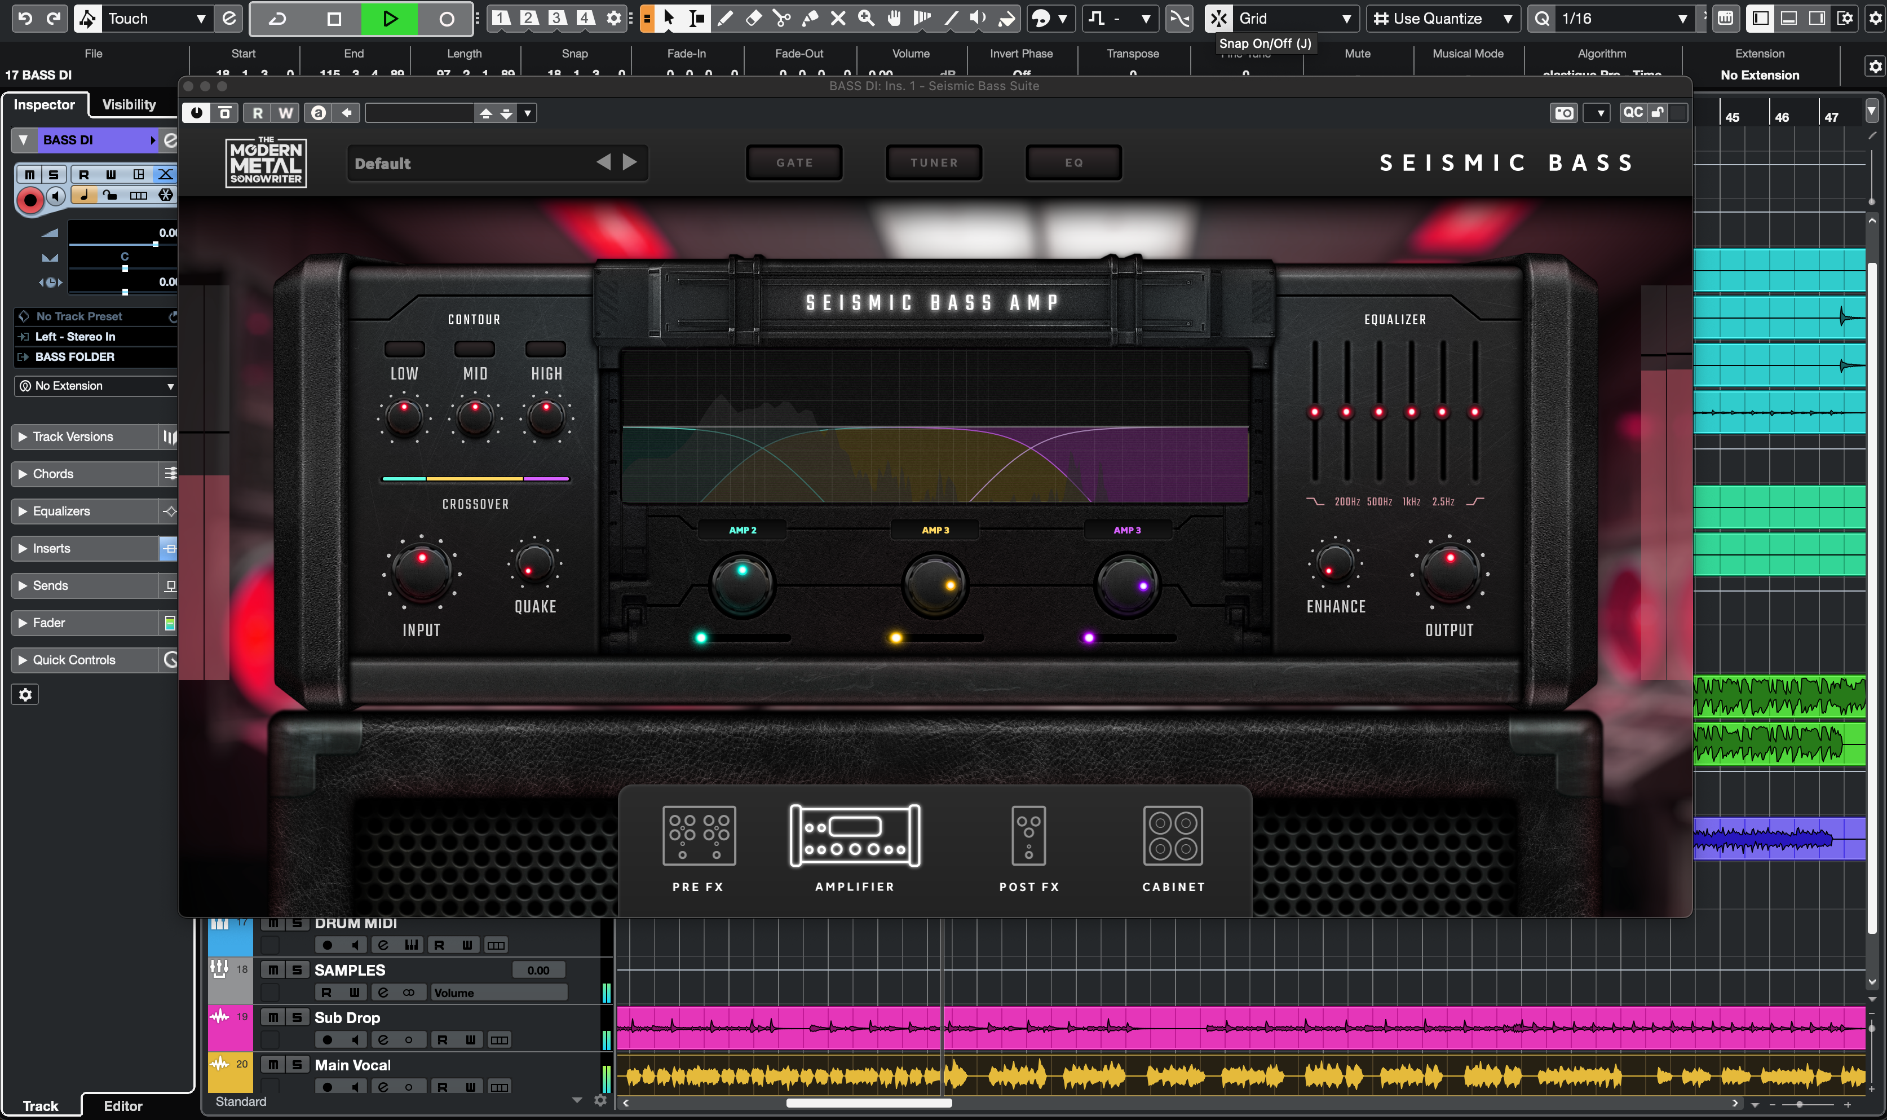Image resolution: width=1887 pixels, height=1120 pixels.
Task: Click the GATE button
Action: (x=794, y=163)
